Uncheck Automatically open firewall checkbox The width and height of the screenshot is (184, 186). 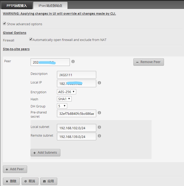pos(31,39)
